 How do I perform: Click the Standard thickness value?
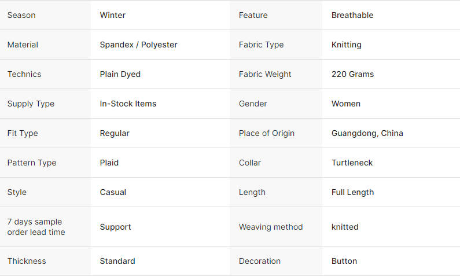pyautogui.click(x=117, y=261)
